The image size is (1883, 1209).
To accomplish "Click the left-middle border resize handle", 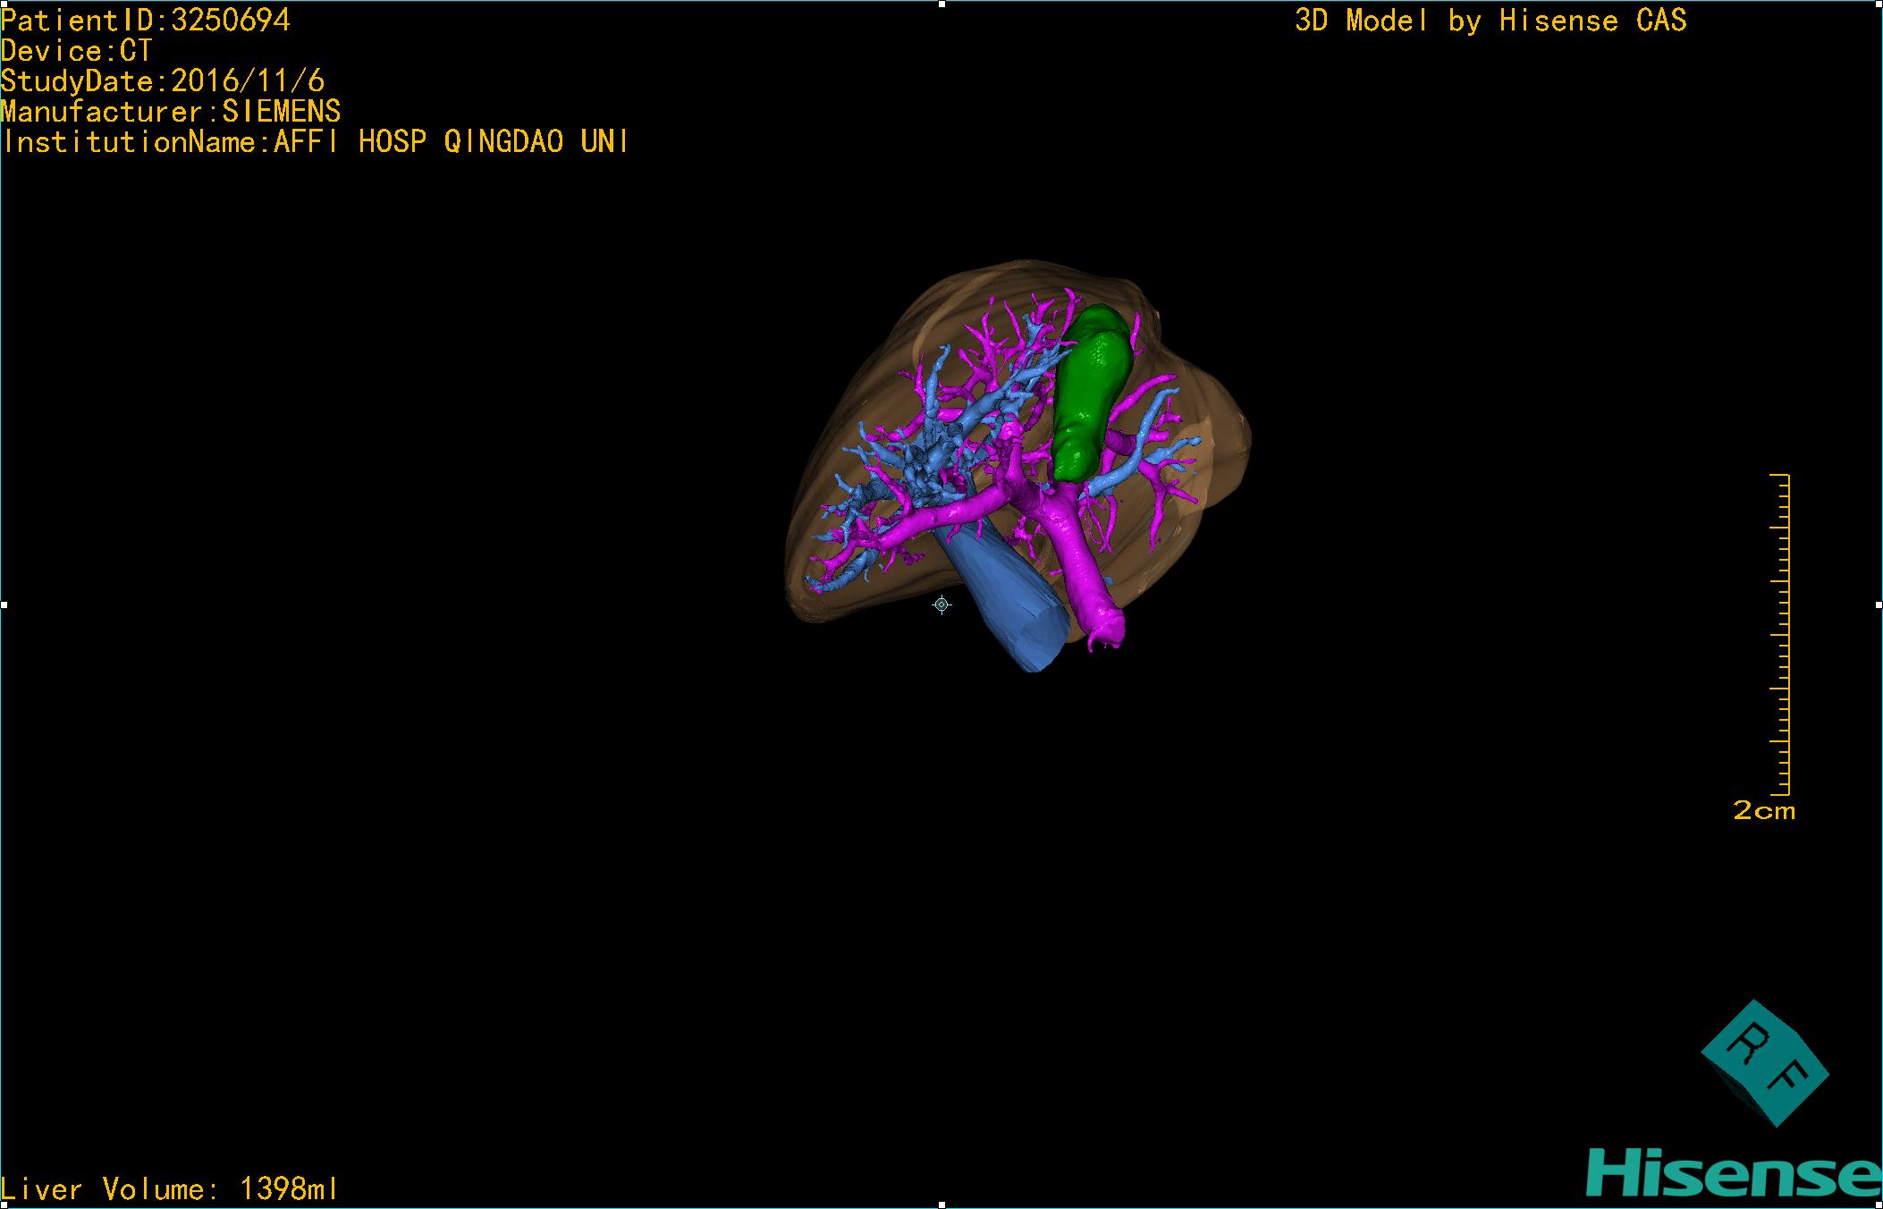I will [x=4, y=605].
